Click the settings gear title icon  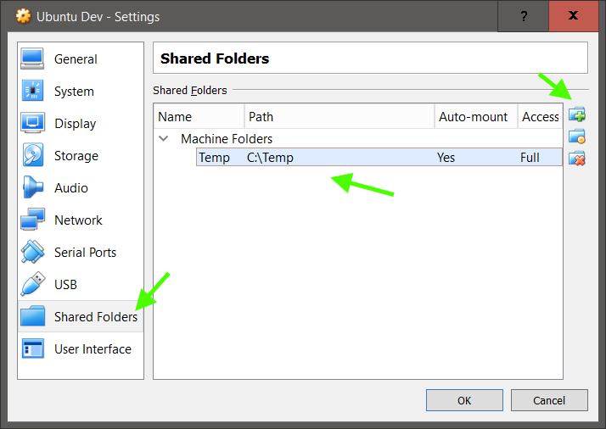click(23, 16)
